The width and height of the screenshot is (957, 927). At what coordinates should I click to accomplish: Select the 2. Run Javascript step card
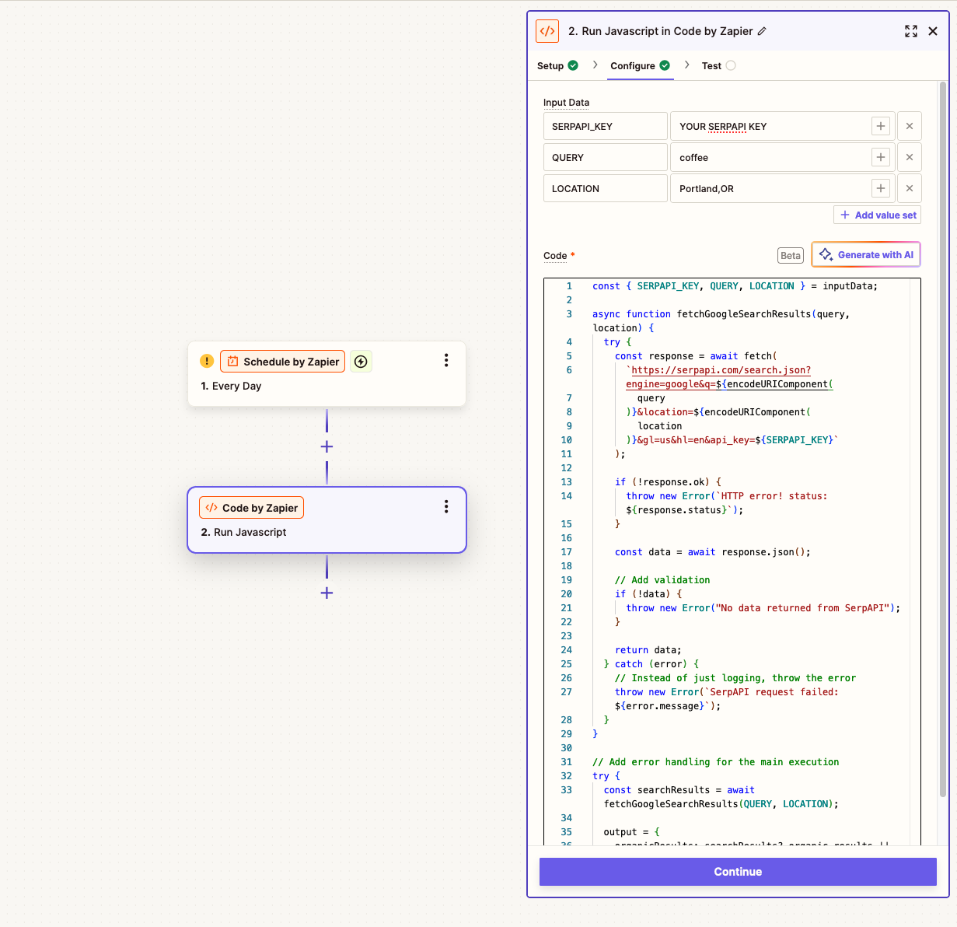[x=327, y=520]
